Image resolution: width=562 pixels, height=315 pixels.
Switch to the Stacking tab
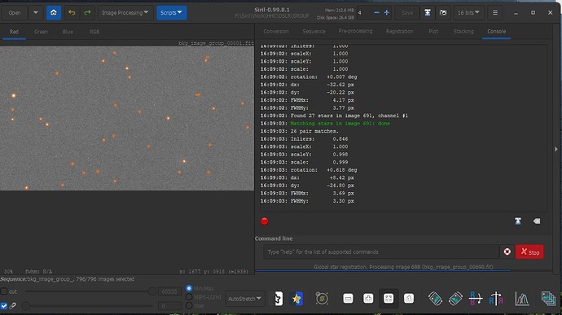pos(463,32)
